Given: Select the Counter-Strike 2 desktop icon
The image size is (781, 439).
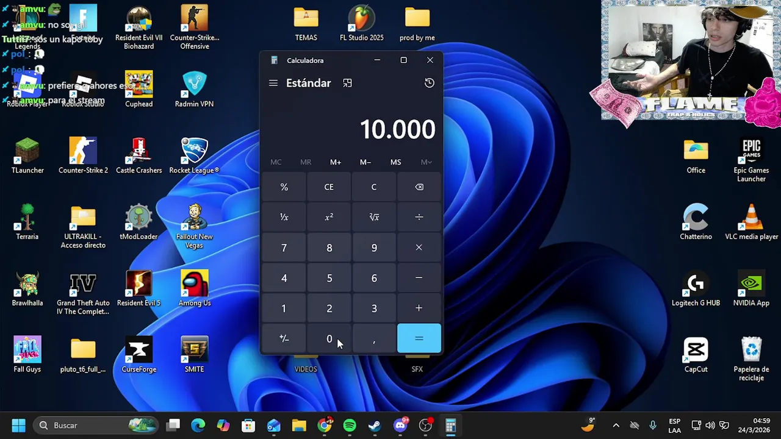Looking at the screenshot, I should click(83, 156).
